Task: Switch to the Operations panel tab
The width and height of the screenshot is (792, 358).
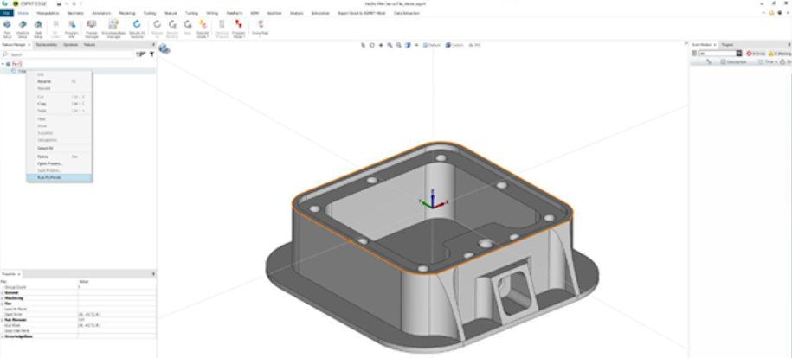Action: [x=70, y=44]
